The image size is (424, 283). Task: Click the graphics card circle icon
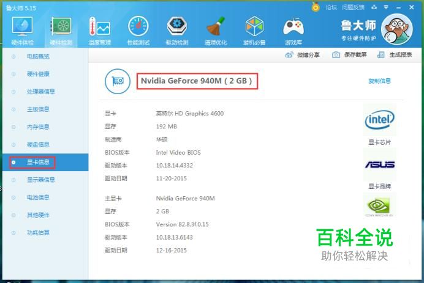click(118, 81)
